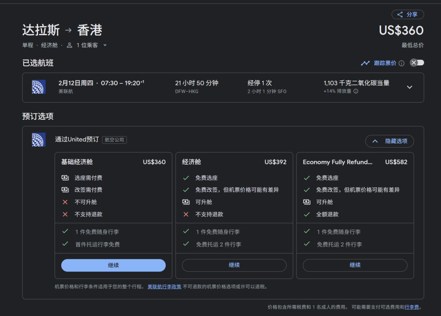Click United logo in booking options section
The width and height of the screenshot is (441, 316).
39,140
